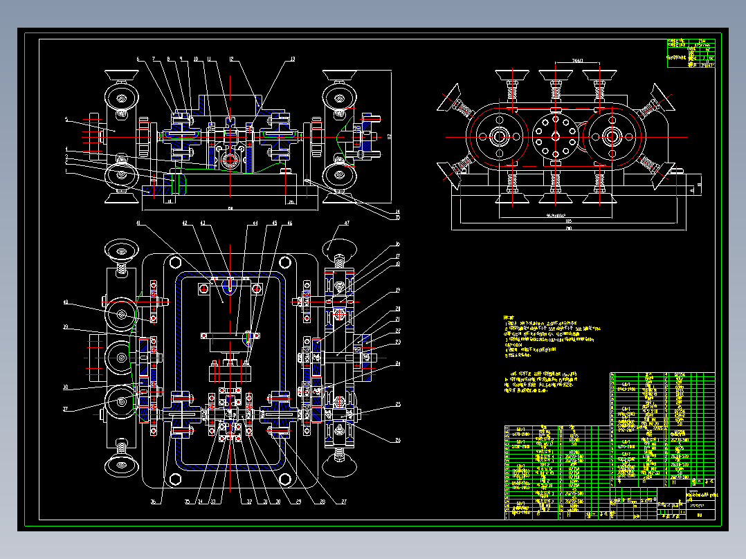
Task: Pick part balloon number 27
Action: coord(344,502)
